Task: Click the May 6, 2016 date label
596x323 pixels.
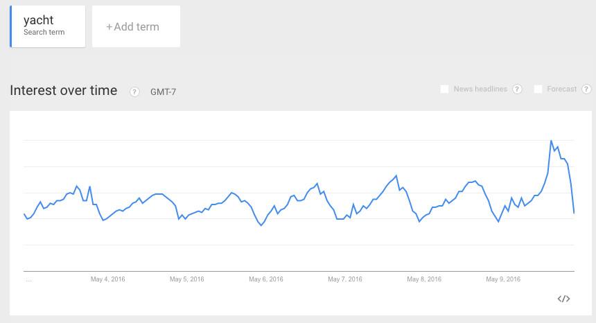Action: point(266,279)
